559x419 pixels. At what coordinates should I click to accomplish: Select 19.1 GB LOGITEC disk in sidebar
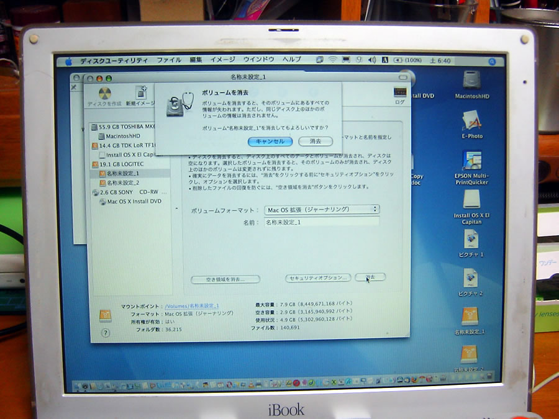point(117,164)
